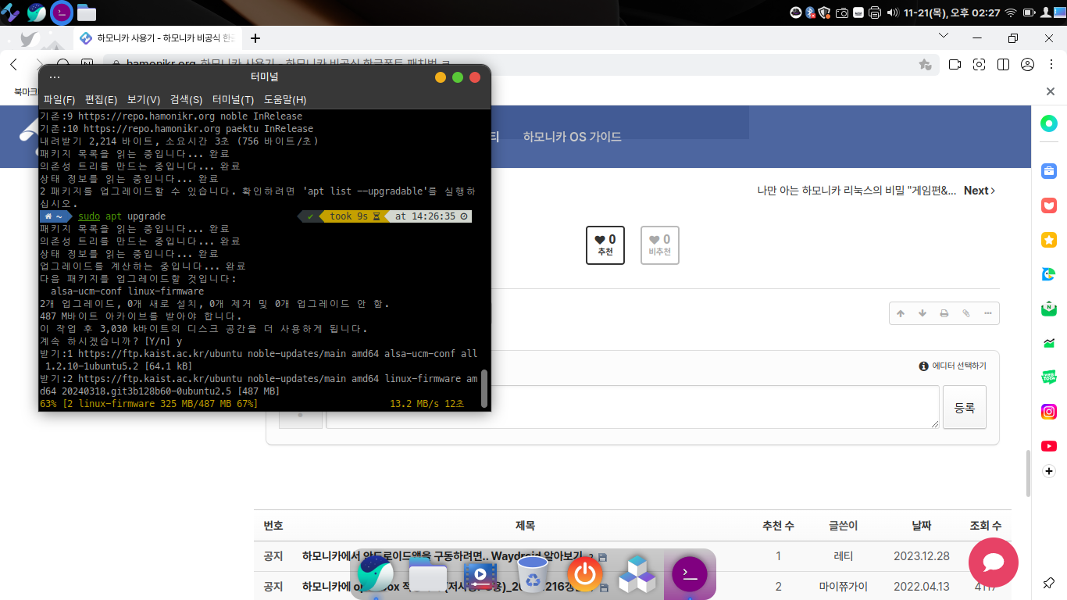Click the power button in dock
The height and width of the screenshot is (600, 1067).
(x=584, y=575)
